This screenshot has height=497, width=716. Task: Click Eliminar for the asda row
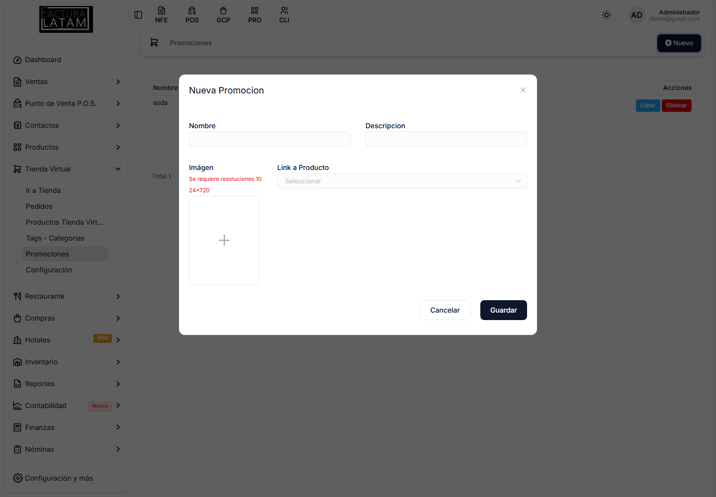(677, 105)
